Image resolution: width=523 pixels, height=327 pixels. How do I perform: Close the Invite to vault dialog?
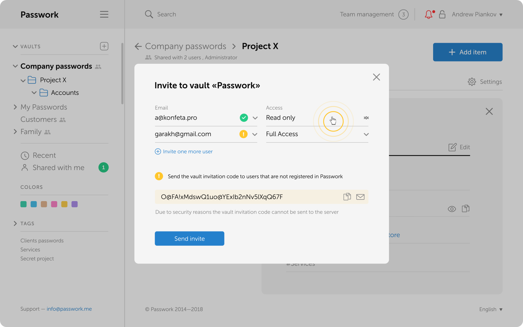376,77
